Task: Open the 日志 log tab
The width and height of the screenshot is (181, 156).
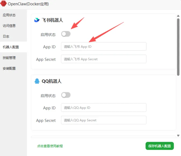Action: [6, 36]
